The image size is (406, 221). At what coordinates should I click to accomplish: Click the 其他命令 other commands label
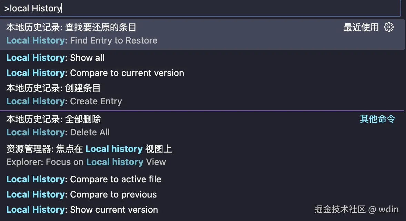click(377, 119)
